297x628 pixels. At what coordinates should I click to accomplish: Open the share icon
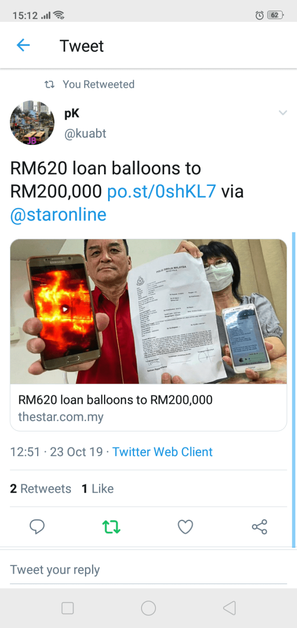[x=259, y=527]
